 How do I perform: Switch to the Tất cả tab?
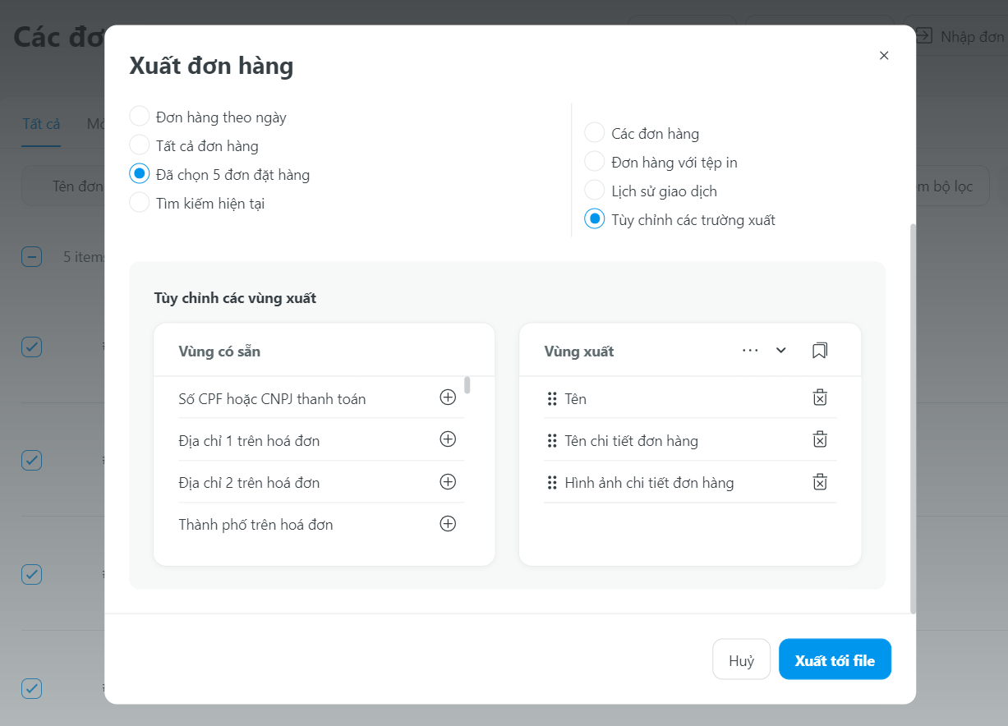pos(41,124)
